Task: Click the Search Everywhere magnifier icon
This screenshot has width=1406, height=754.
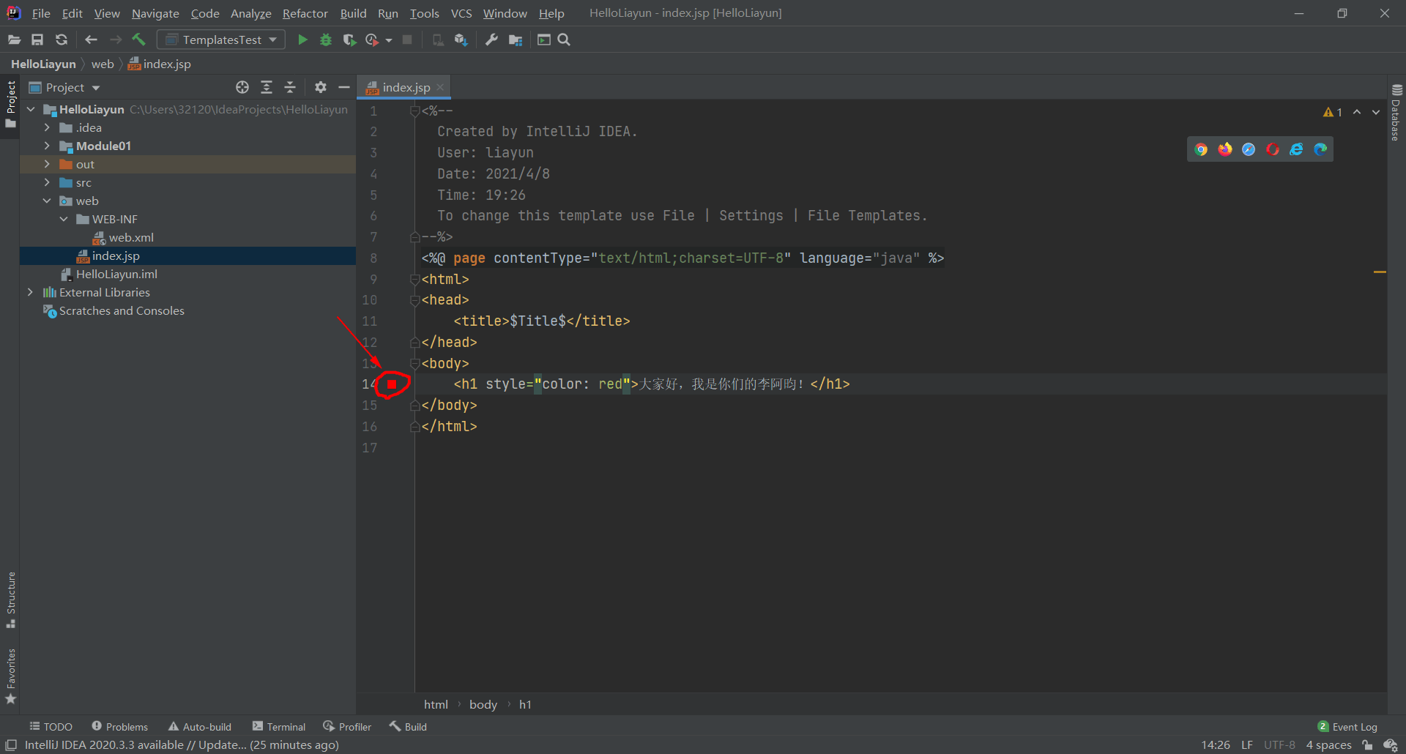Action: pos(564,40)
